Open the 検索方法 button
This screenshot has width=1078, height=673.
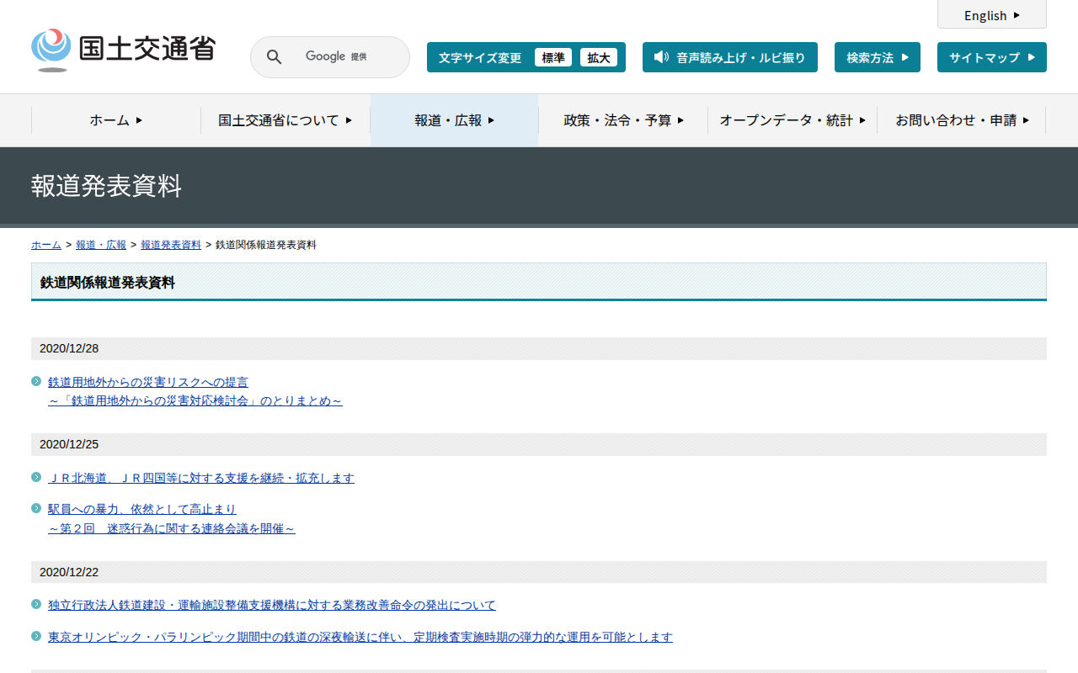pyautogui.click(x=877, y=57)
